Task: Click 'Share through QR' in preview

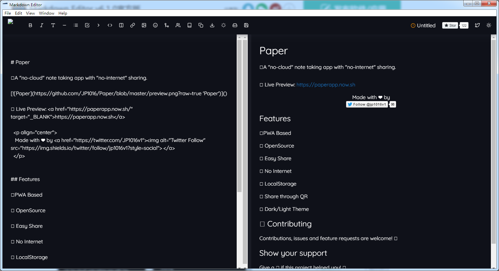Action: pyautogui.click(x=283, y=197)
